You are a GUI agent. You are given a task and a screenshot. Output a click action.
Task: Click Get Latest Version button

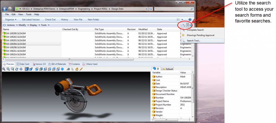[31, 20]
